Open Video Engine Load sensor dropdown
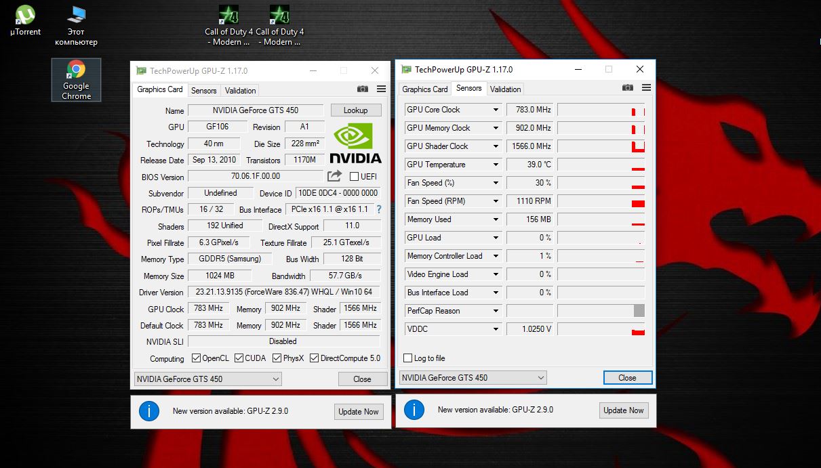821x468 pixels. point(496,274)
